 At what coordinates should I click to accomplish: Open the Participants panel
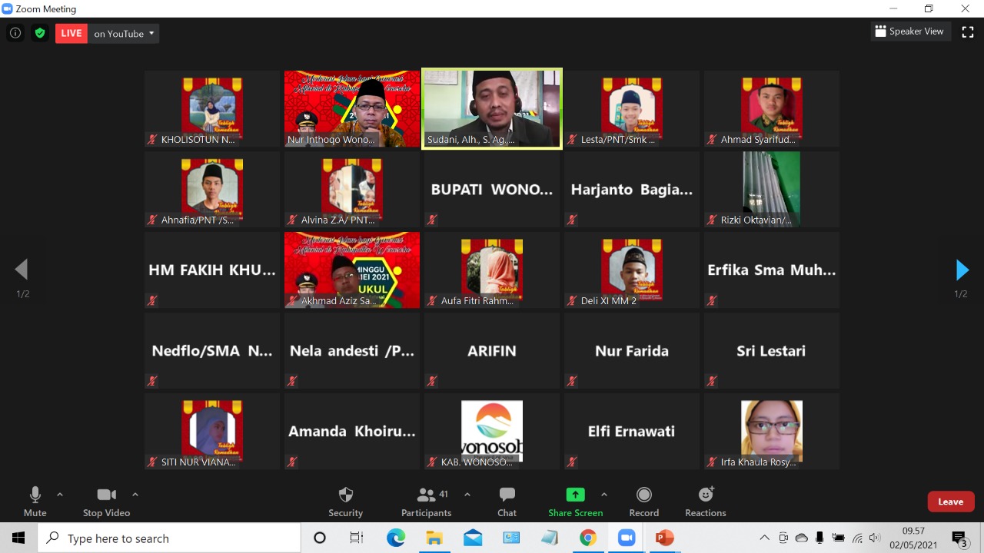[x=426, y=502]
